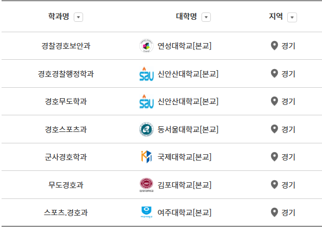The width and height of the screenshot is (322, 227).
Task: Click the sau logo in 경호무도학과 row
Action: click(146, 101)
